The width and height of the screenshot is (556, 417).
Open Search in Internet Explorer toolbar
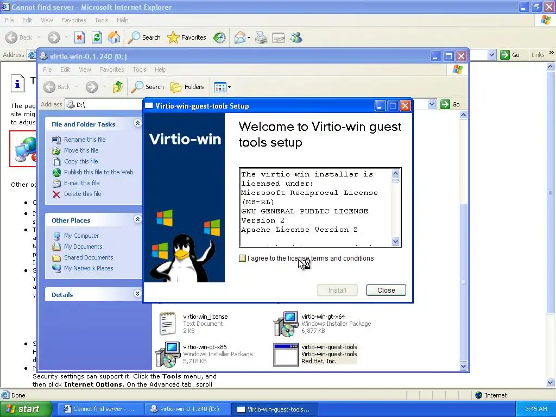tap(144, 37)
